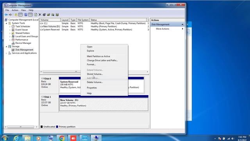Click the open-folder toolbar icon
The width and height of the screenshot is (250, 141).
click(x=48, y=15)
